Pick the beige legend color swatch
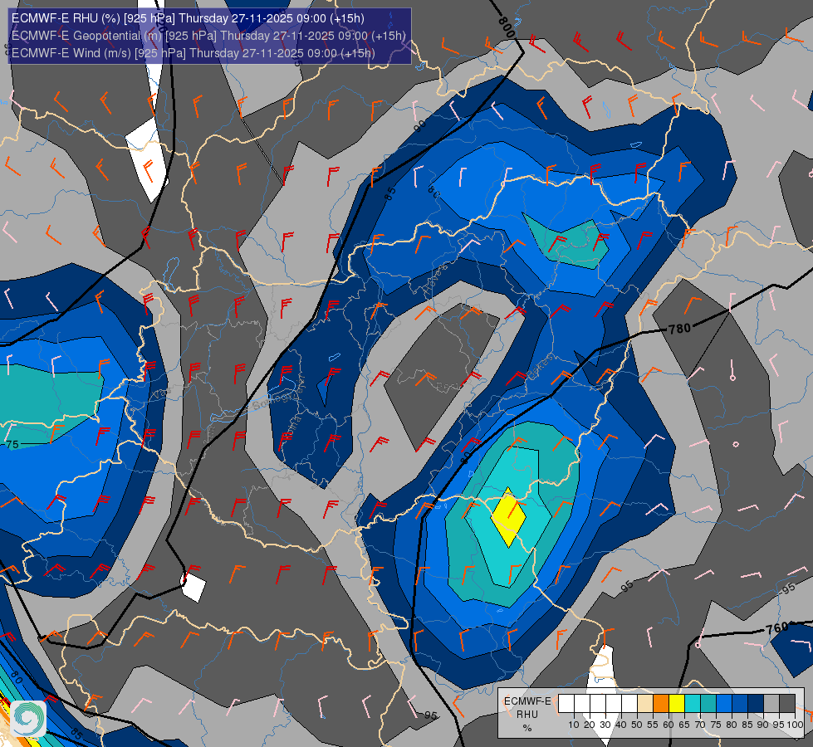This screenshot has width=813, height=747. point(645,704)
